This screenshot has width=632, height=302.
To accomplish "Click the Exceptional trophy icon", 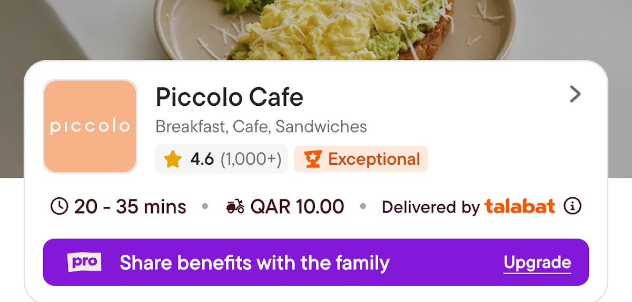I will pos(313,159).
